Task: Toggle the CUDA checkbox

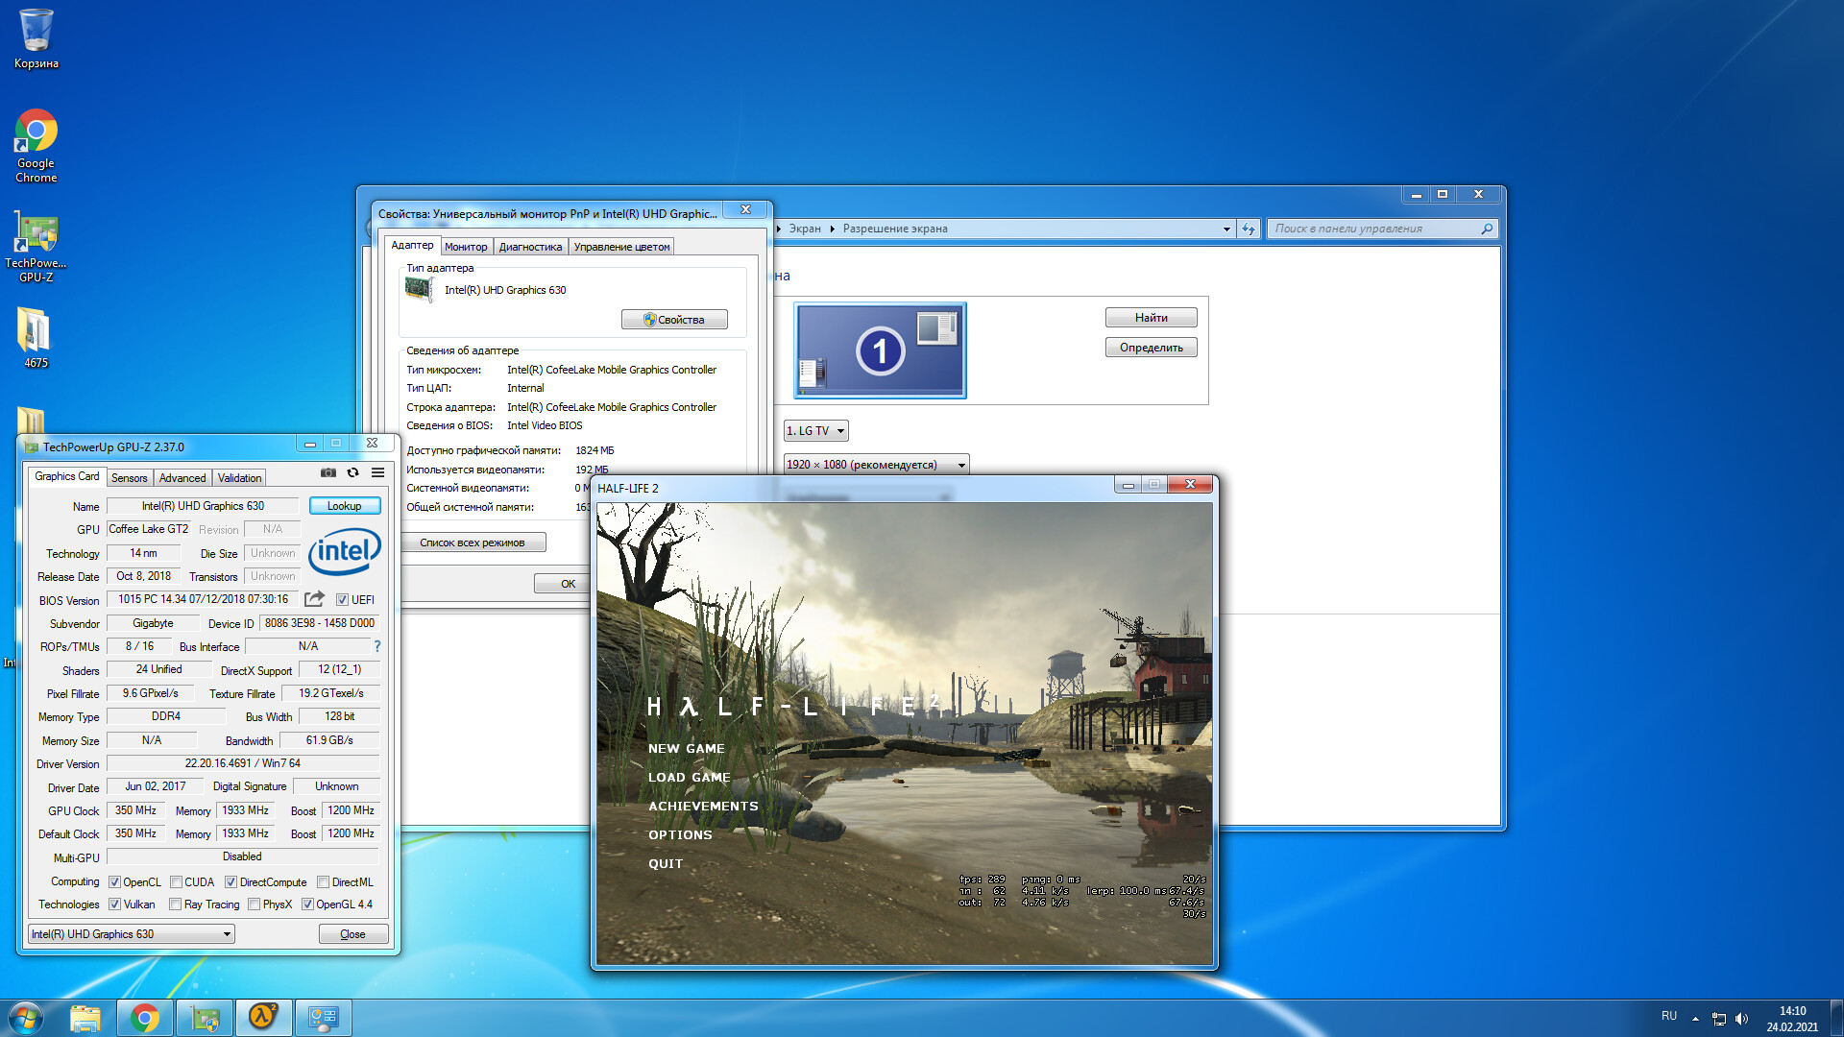Action: [176, 882]
